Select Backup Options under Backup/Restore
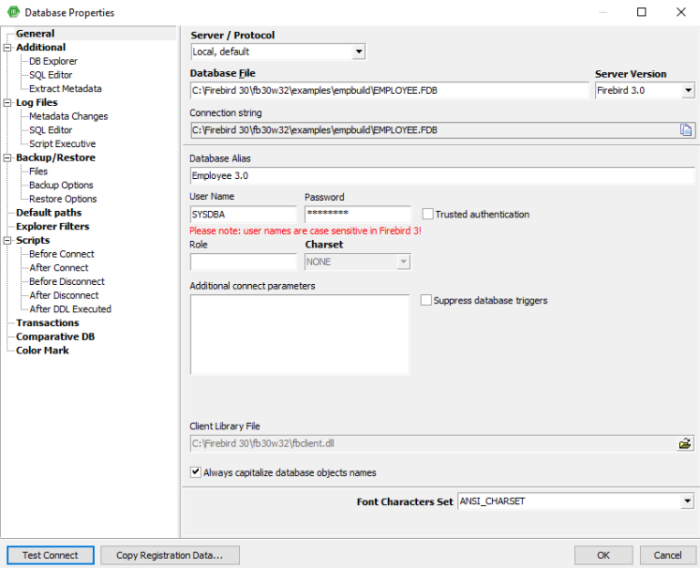 tap(61, 186)
